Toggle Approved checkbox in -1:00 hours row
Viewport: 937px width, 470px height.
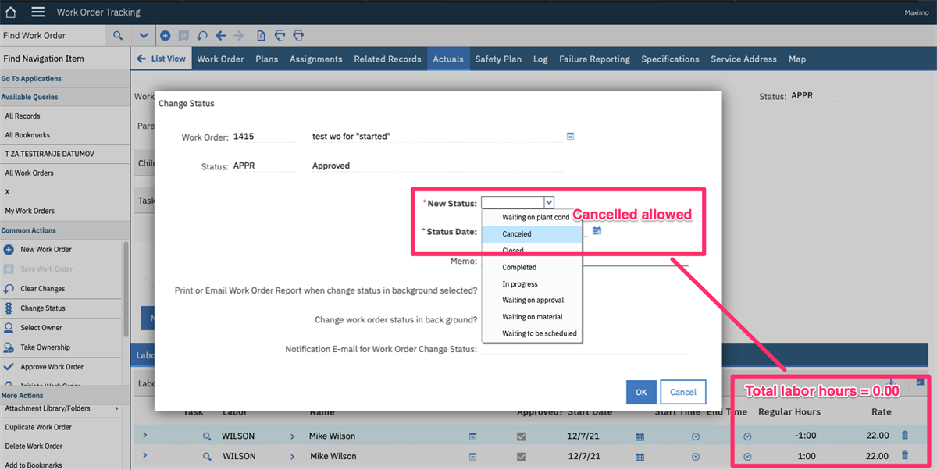[522, 436]
